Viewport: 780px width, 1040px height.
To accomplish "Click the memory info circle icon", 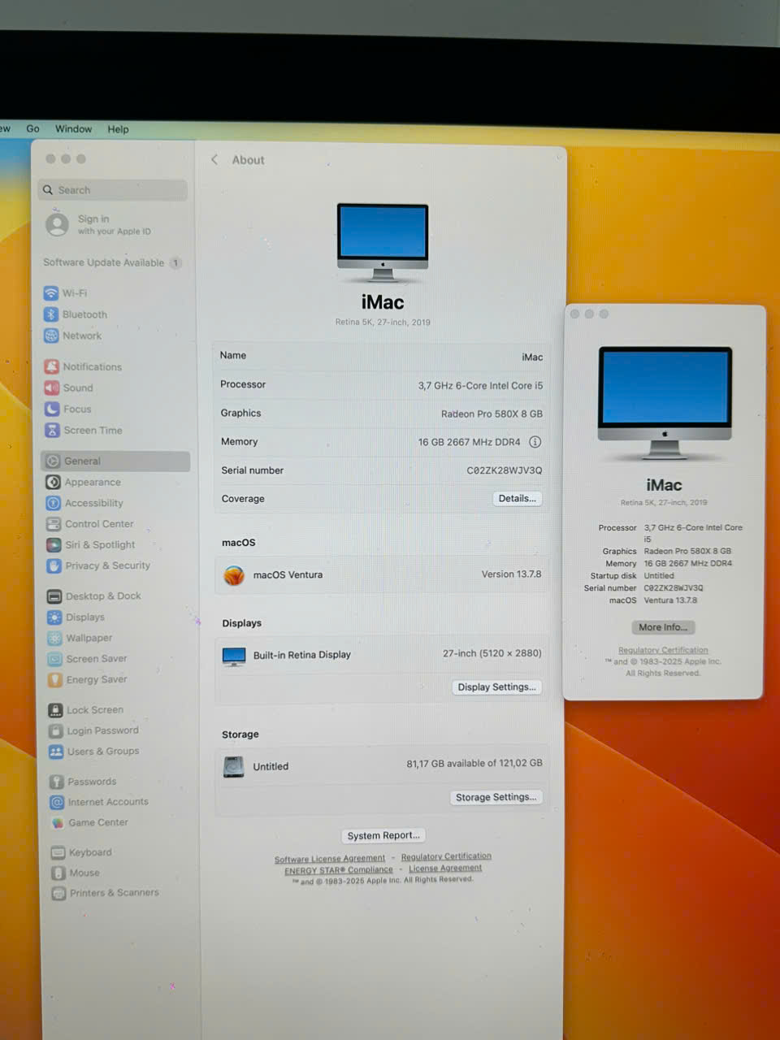I will [x=535, y=442].
